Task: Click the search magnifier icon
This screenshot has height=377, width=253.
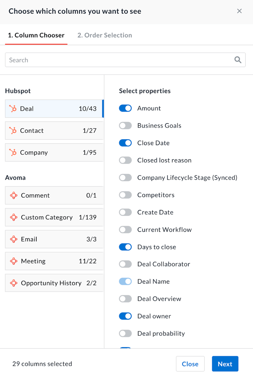Action: (238, 60)
